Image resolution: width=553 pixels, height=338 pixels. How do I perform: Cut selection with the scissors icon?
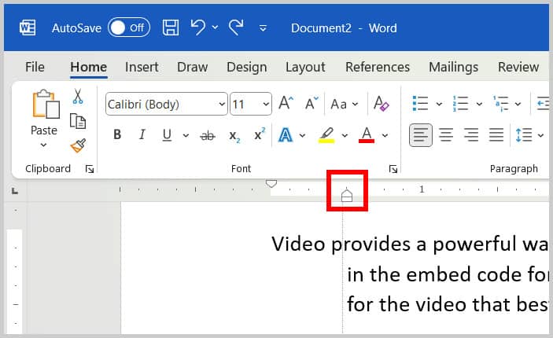78,96
